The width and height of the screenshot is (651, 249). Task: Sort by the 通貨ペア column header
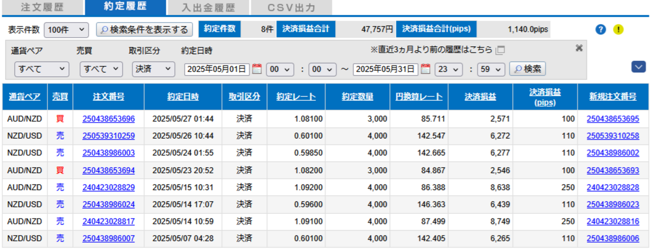(x=25, y=97)
